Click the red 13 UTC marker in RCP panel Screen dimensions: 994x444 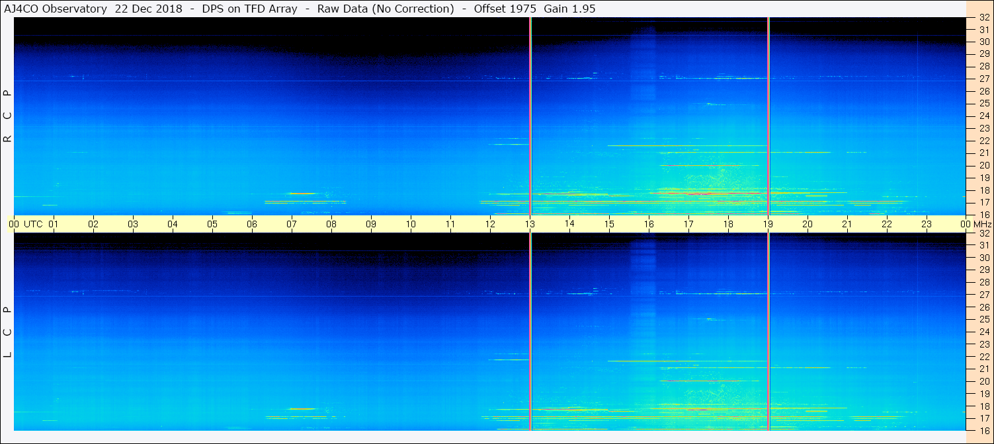coord(530,116)
